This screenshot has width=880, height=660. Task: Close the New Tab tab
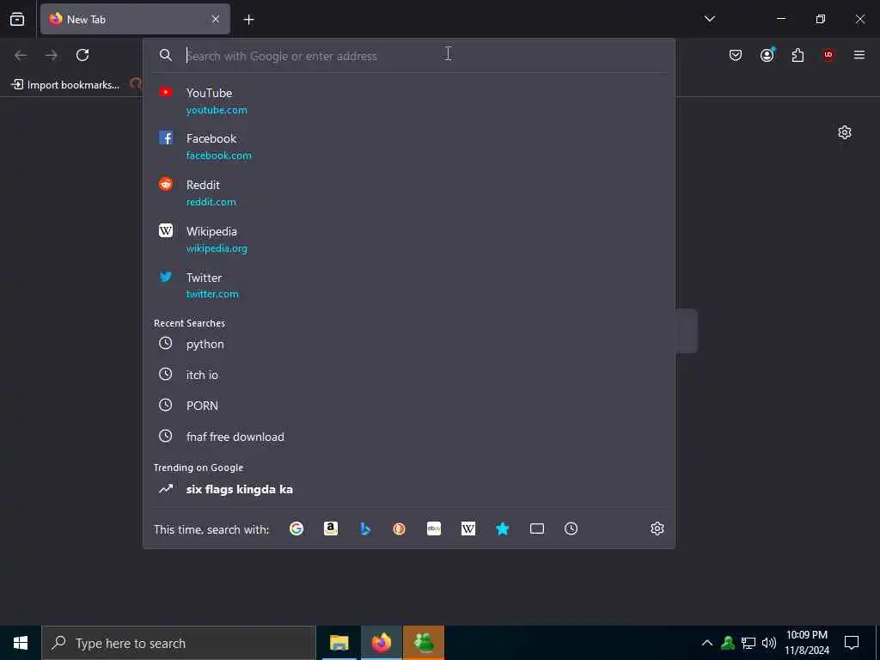tap(216, 19)
